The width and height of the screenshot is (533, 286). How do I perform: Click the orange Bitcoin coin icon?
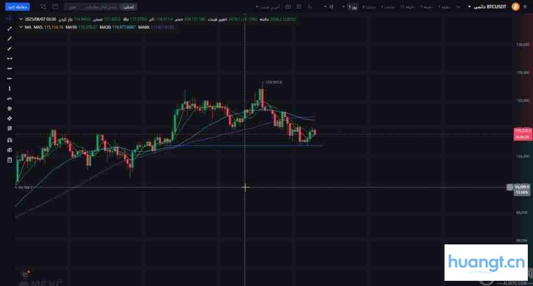(515, 7)
